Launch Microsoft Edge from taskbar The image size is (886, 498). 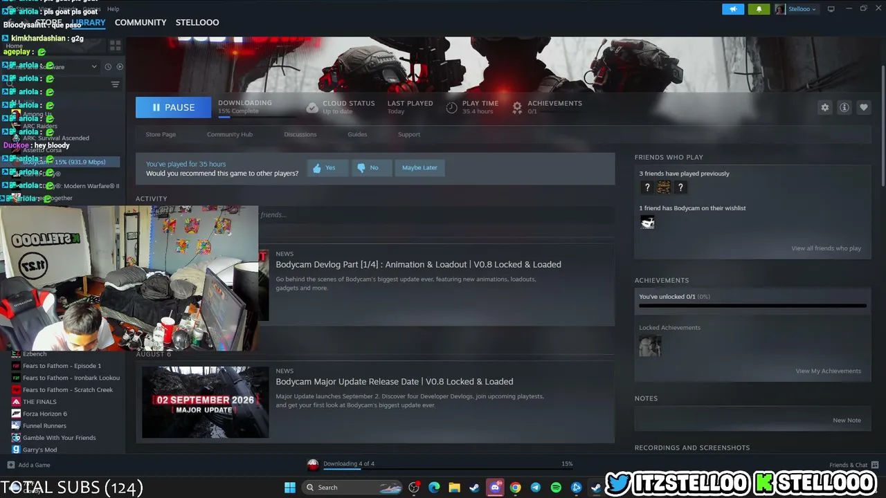click(x=434, y=488)
